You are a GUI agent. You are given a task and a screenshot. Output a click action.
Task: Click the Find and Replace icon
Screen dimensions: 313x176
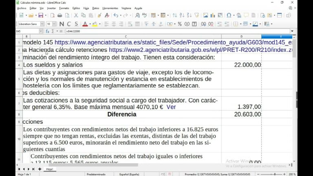137,15
